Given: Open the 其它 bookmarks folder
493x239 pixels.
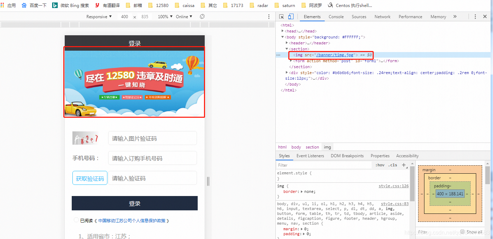Looking at the screenshot, I should click(x=209, y=5).
